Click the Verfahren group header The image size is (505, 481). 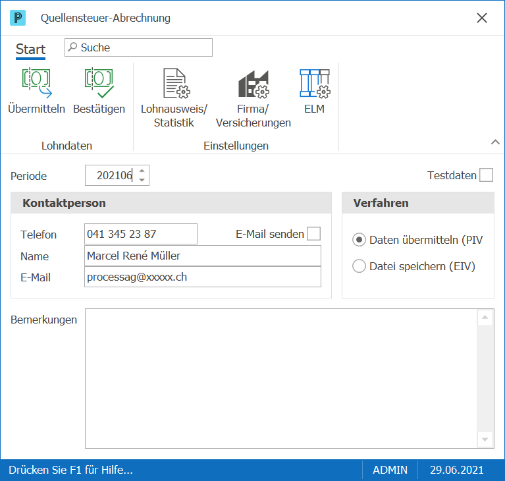click(417, 203)
